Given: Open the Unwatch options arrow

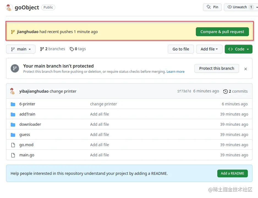Looking at the screenshot, I should tap(257, 7).
